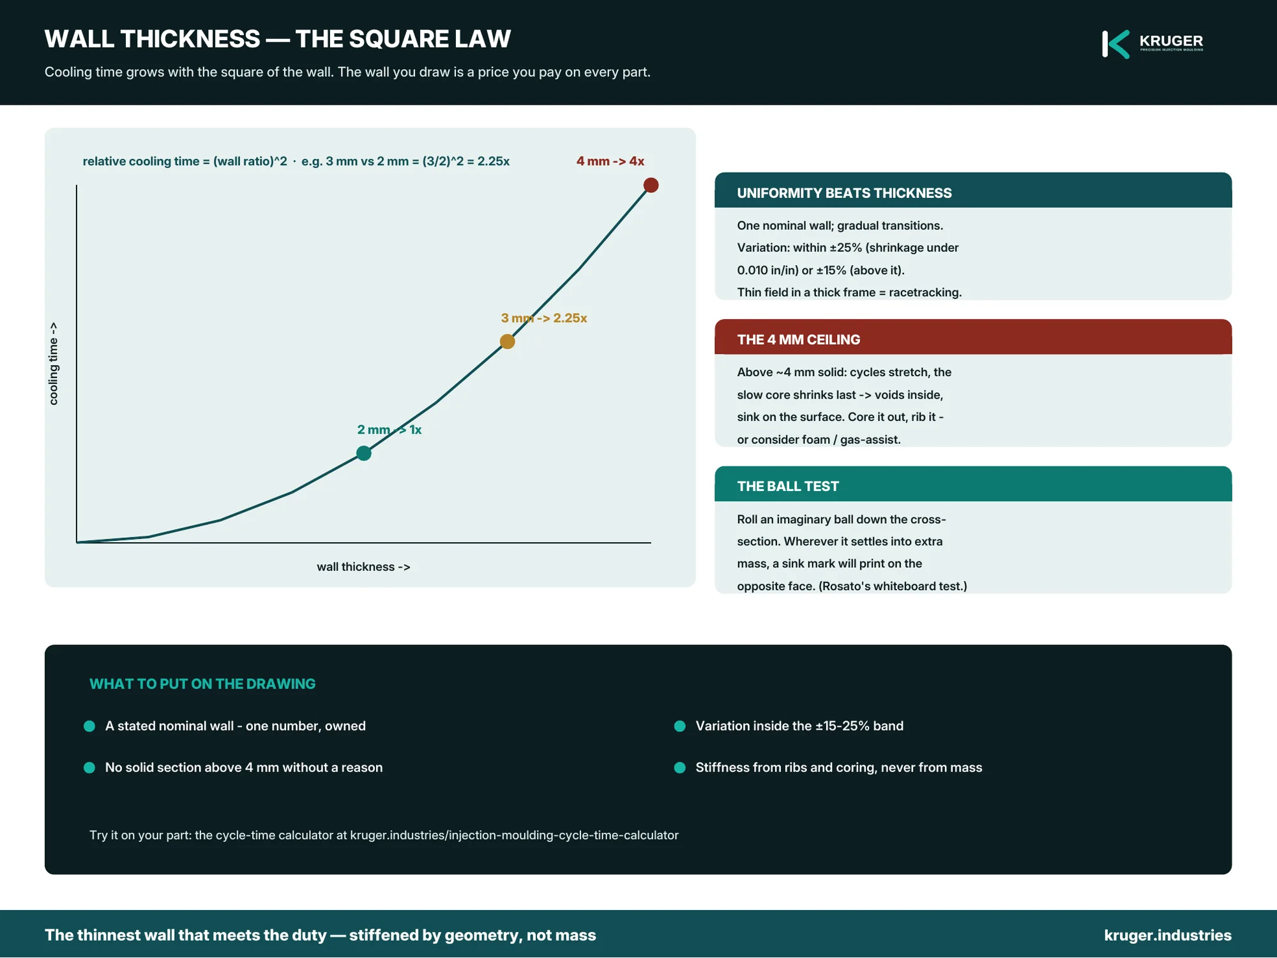The width and height of the screenshot is (1277, 958).
Task: Click the '2 mm -> 1x' chart label
Action: [x=389, y=430]
